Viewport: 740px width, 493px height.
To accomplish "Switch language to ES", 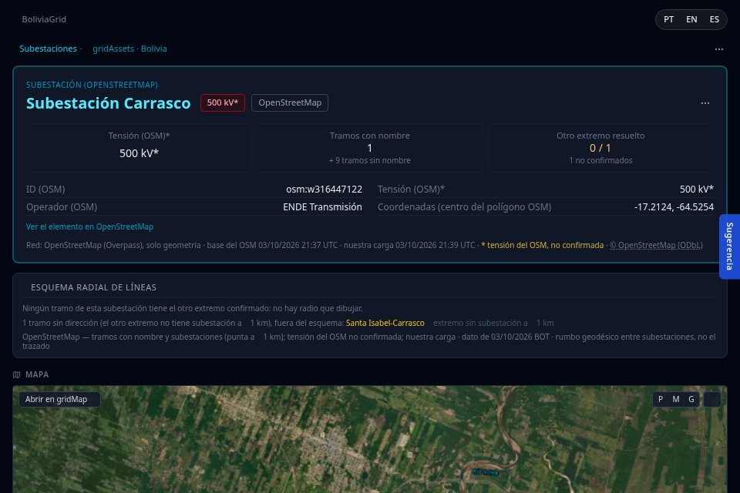I will click(714, 19).
